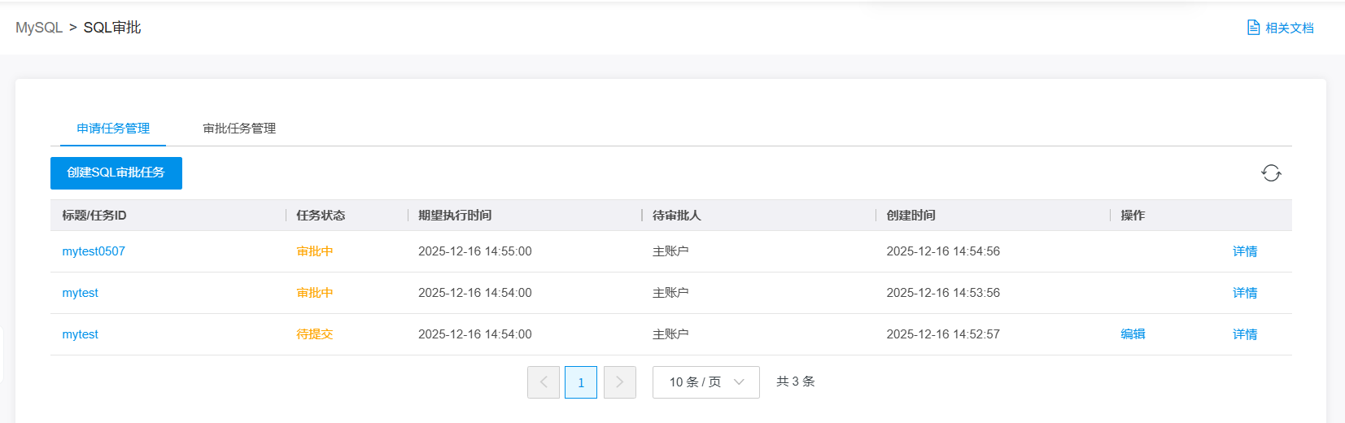
Task: Go to next page with right arrow
Action: point(619,382)
